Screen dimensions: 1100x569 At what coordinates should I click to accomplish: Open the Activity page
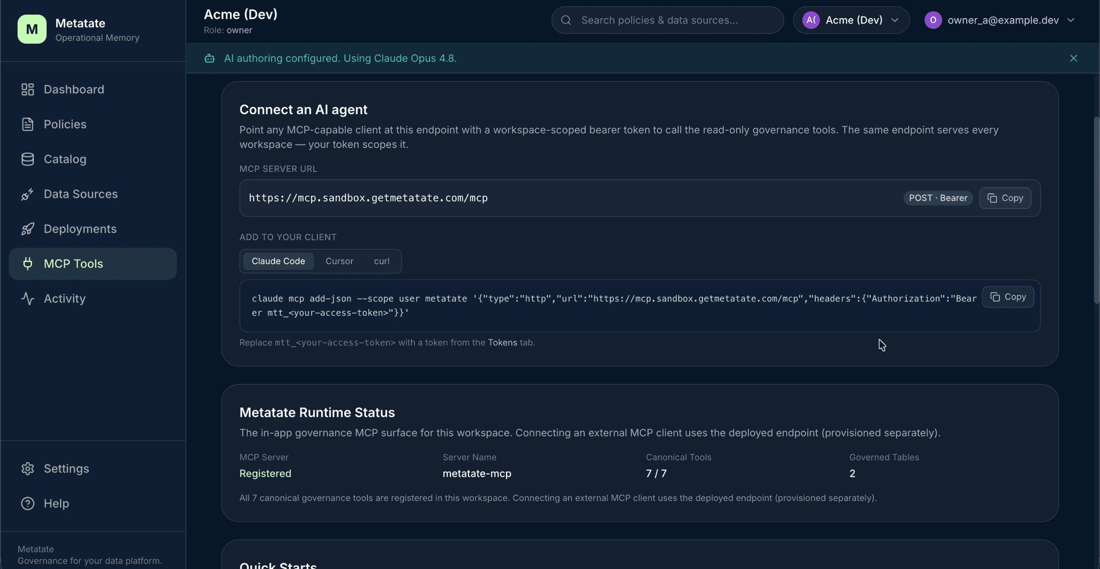[x=93, y=299]
